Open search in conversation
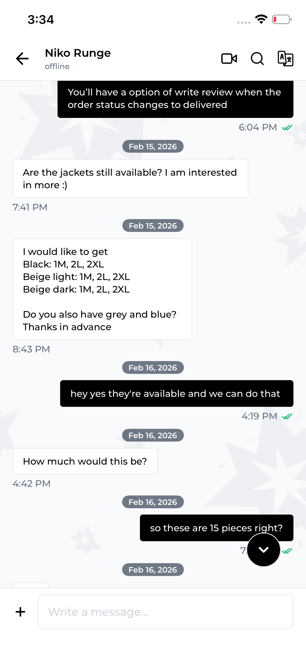The width and height of the screenshot is (306, 662). tap(257, 59)
